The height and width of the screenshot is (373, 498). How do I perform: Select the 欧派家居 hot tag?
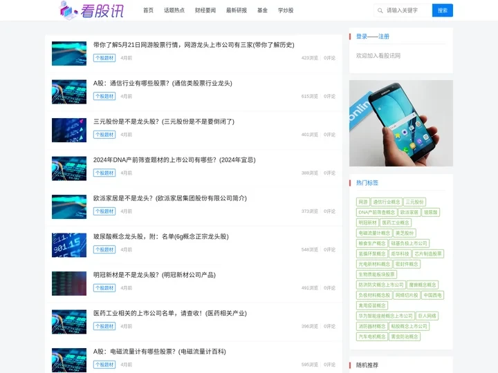[409, 213]
